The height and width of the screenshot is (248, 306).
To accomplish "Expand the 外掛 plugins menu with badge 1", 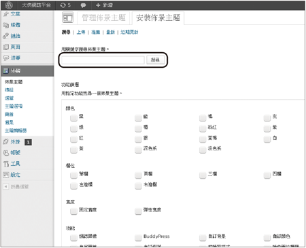I will coord(18,142).
